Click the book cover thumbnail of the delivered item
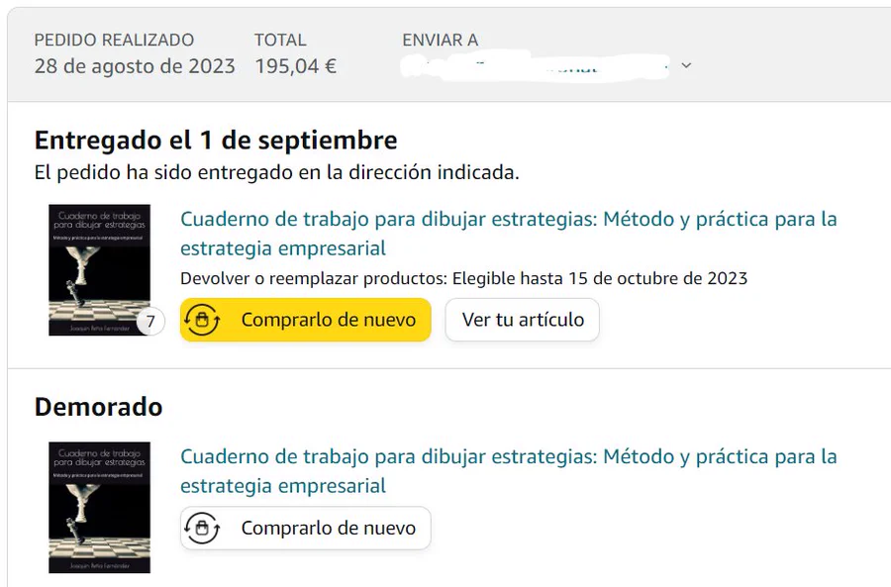 99,269
